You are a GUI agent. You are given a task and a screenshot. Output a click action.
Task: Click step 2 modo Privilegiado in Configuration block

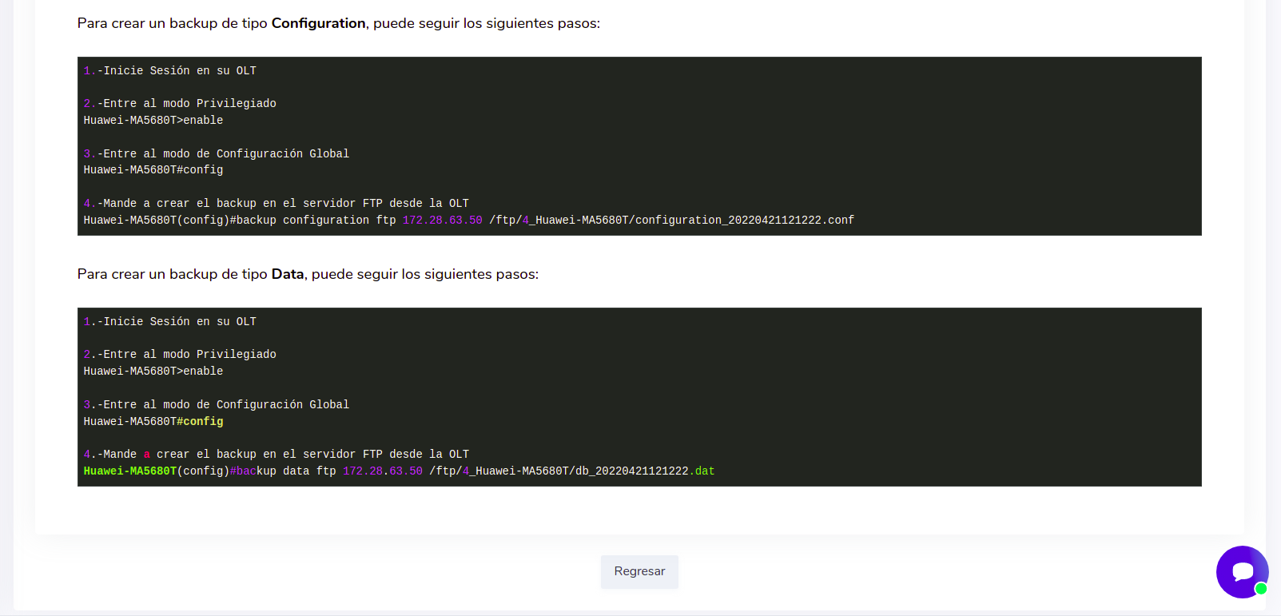click(180, 104)
